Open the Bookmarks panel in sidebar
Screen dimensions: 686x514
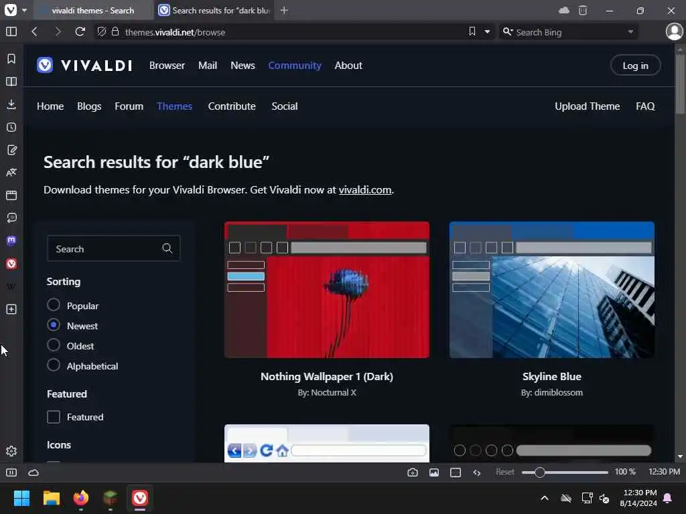coord(11,59)
